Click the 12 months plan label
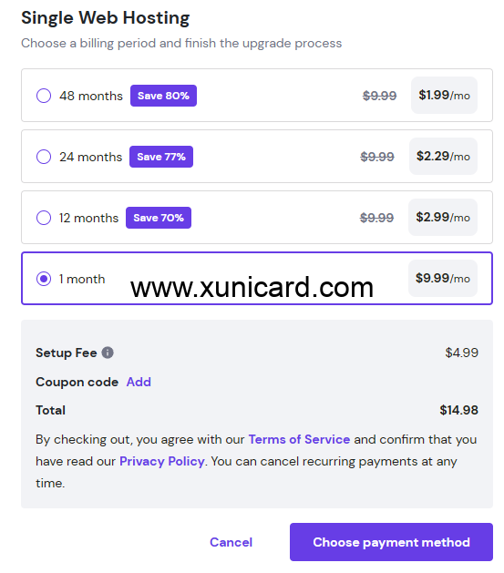 tap(88, 218)
